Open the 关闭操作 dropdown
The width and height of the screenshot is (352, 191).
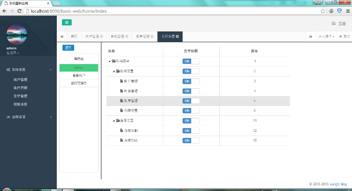pos(326,36)
